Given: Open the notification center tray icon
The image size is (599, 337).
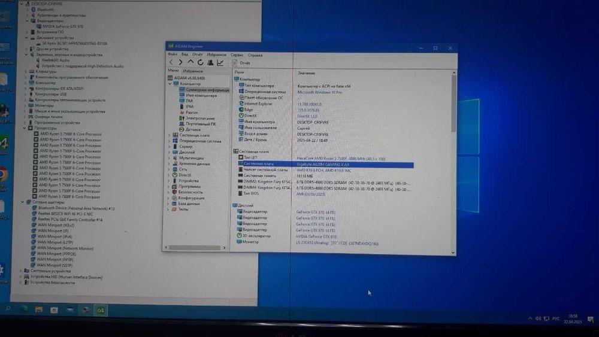Looking at the screenshot, I should coord(591,319).
